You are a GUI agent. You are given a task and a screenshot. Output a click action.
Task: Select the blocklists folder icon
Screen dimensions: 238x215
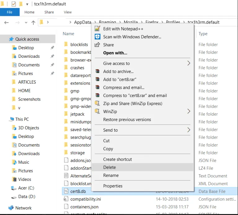[x=66, y=44]
